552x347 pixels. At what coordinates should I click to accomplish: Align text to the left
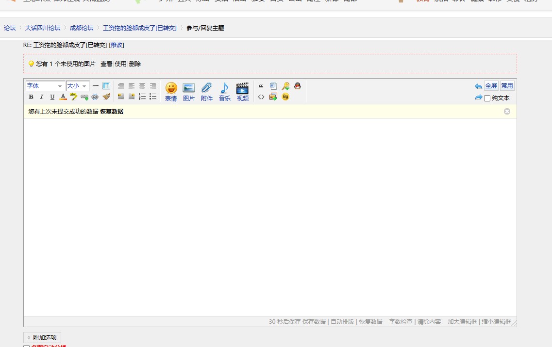[131, 86]
